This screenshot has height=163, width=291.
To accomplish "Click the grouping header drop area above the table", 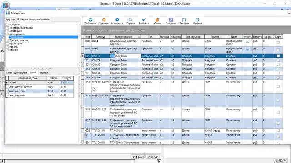I will (x=186, y=30).
